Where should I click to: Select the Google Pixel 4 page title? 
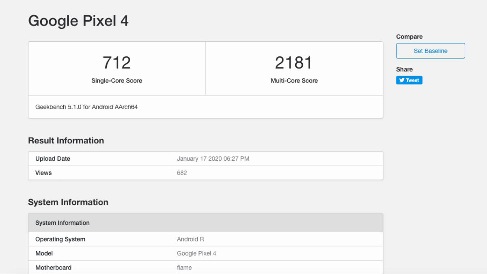point(78,21)
